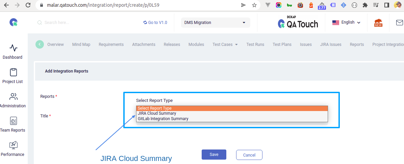
Task: Click the share/send icon in address bar
Action: point(243,5)
